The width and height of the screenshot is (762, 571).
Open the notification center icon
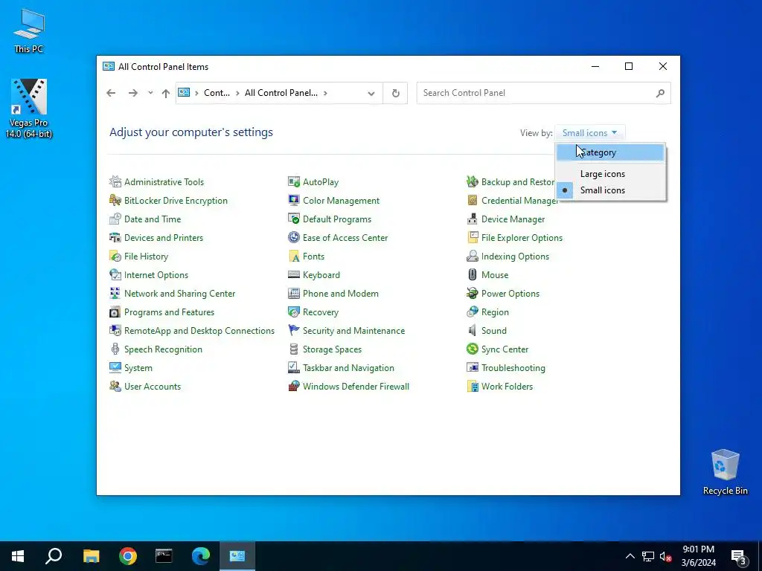pyautogui.click(x=739, y=556)
